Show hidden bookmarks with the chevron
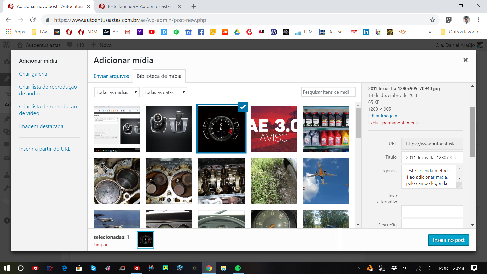Viewport: 487px width, 274px height. click(430, 32)
